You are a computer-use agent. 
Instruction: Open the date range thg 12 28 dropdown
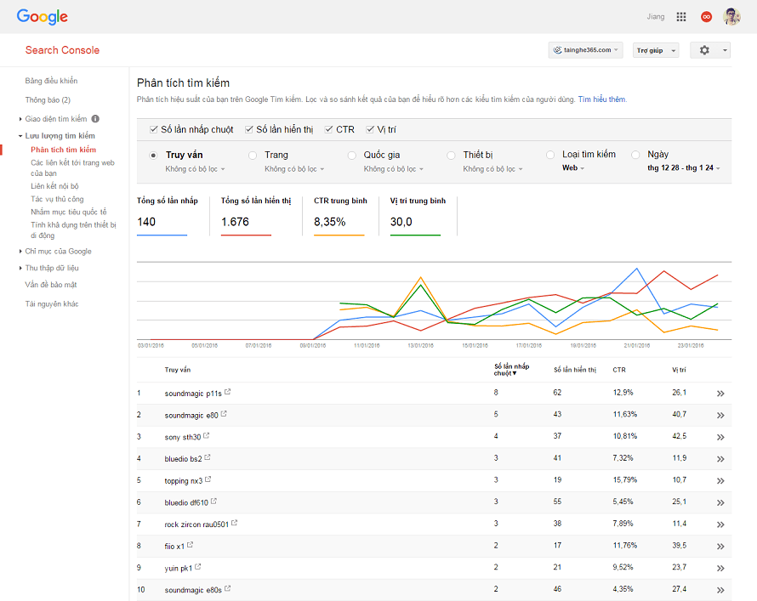(684, 167)
